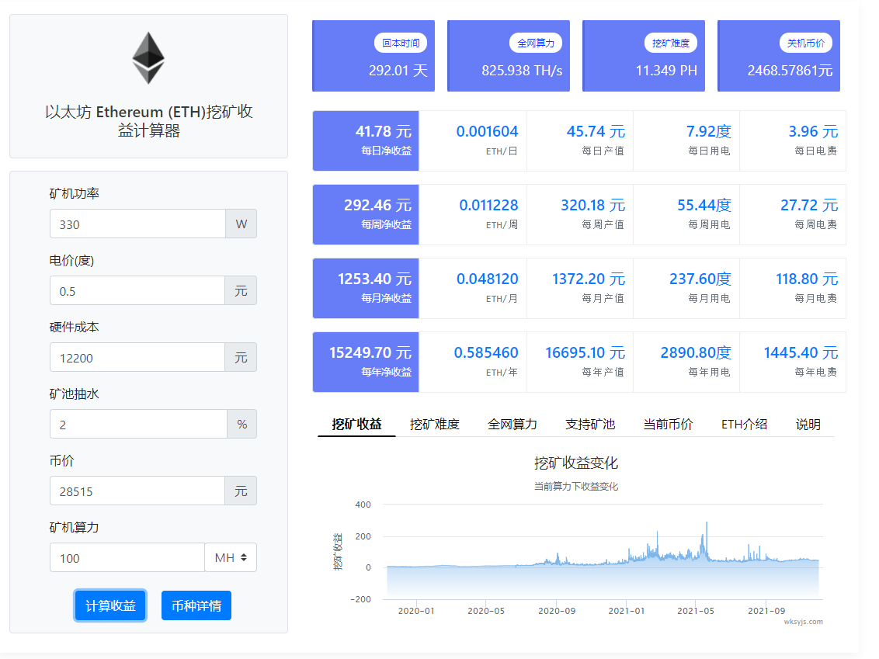Switch to the ETH介绍 tab

point(745,425)
